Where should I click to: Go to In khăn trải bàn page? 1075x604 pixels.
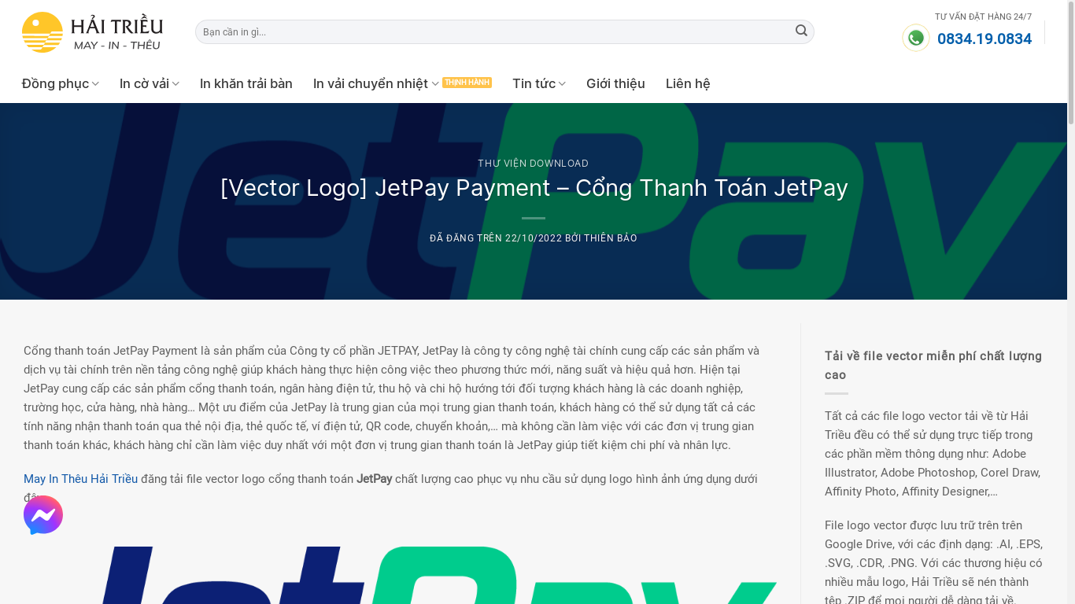[x=246, y=83]
